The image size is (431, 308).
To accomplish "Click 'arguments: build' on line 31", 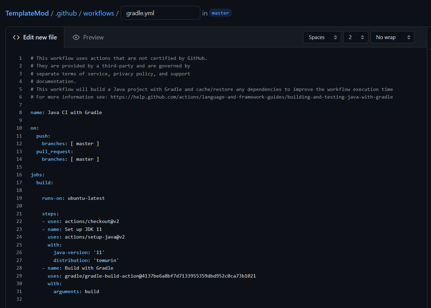I will coord(76,291).
